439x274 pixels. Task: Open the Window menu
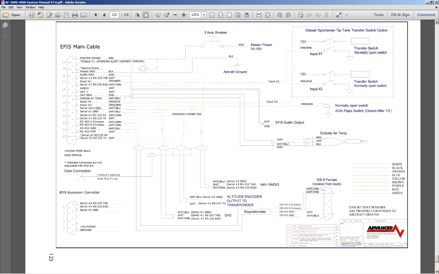coord(30,7)
